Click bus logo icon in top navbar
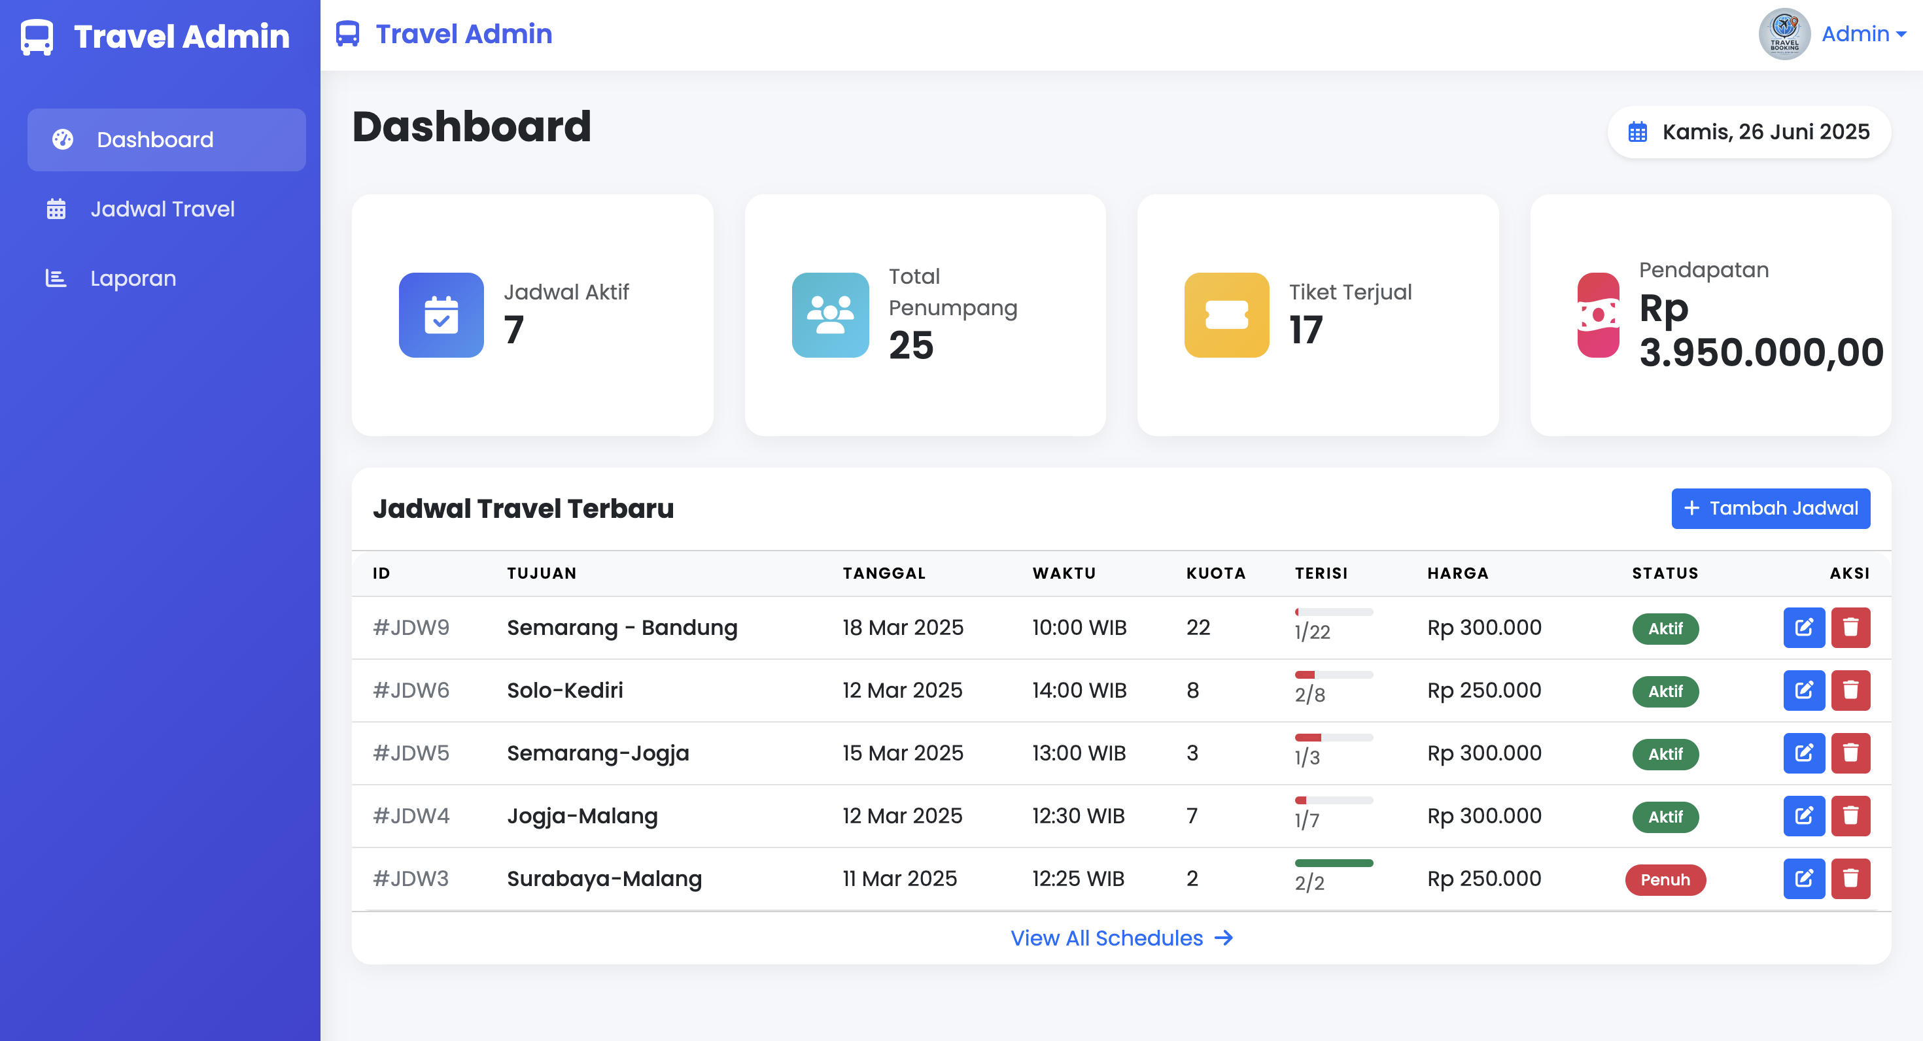 pos(347,34)
